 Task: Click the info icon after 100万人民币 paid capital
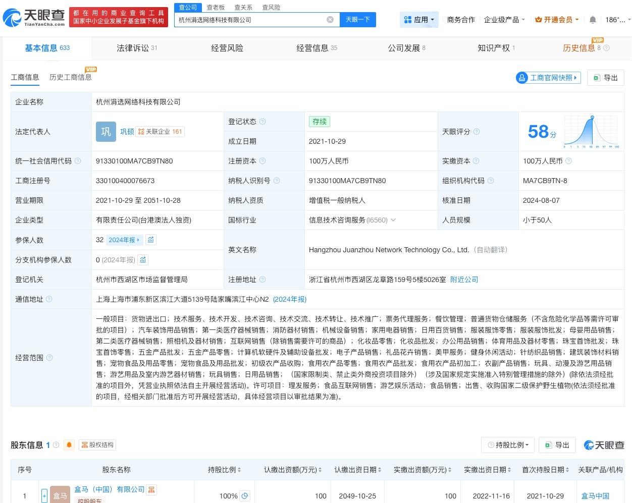[x=568, y=161]
